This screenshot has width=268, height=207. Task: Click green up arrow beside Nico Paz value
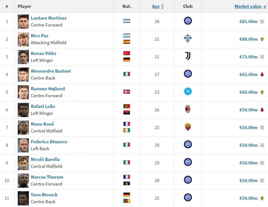click(262, 39)
